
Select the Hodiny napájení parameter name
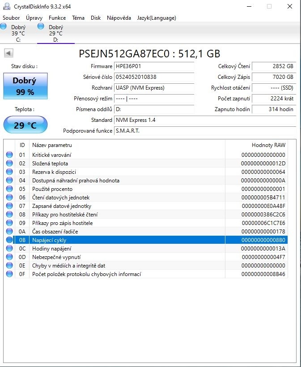click(x=51, y=249)
